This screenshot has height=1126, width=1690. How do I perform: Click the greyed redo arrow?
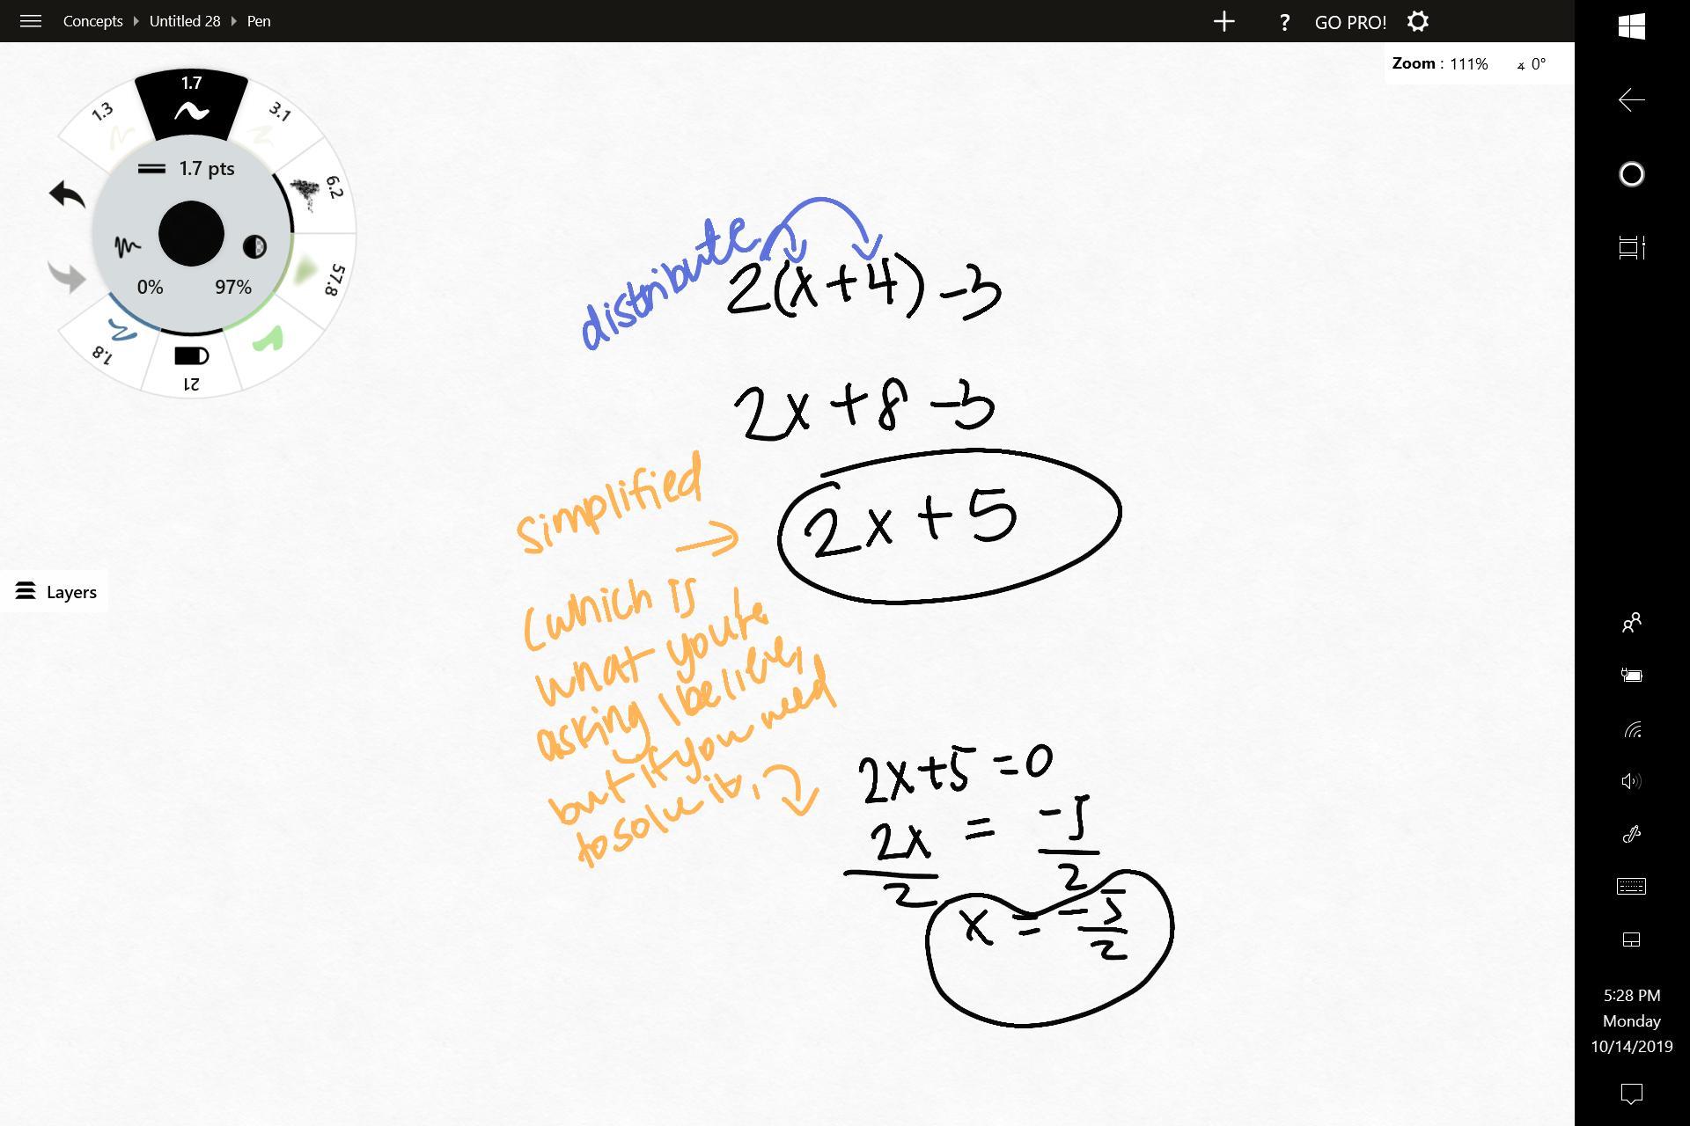67,277
